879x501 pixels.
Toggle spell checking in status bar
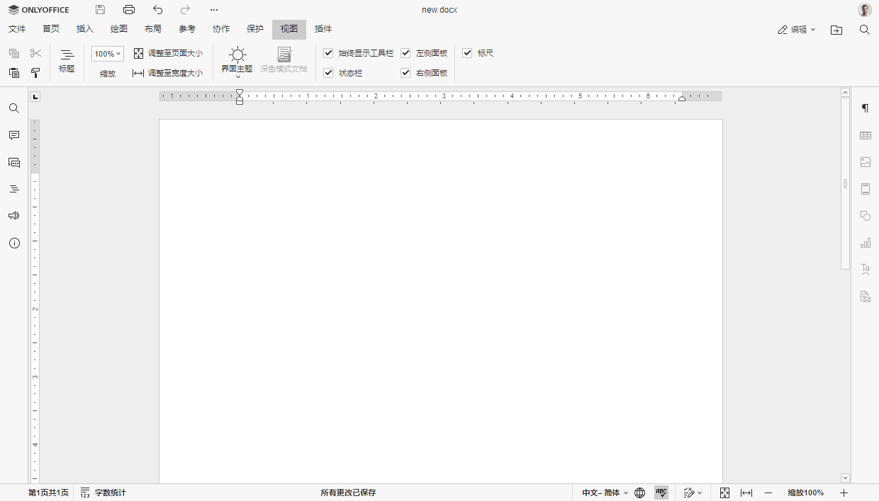pyautogui.click(x=661, y=493)
